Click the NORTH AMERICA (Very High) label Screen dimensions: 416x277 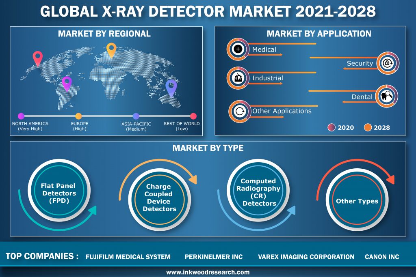point(30,126)
